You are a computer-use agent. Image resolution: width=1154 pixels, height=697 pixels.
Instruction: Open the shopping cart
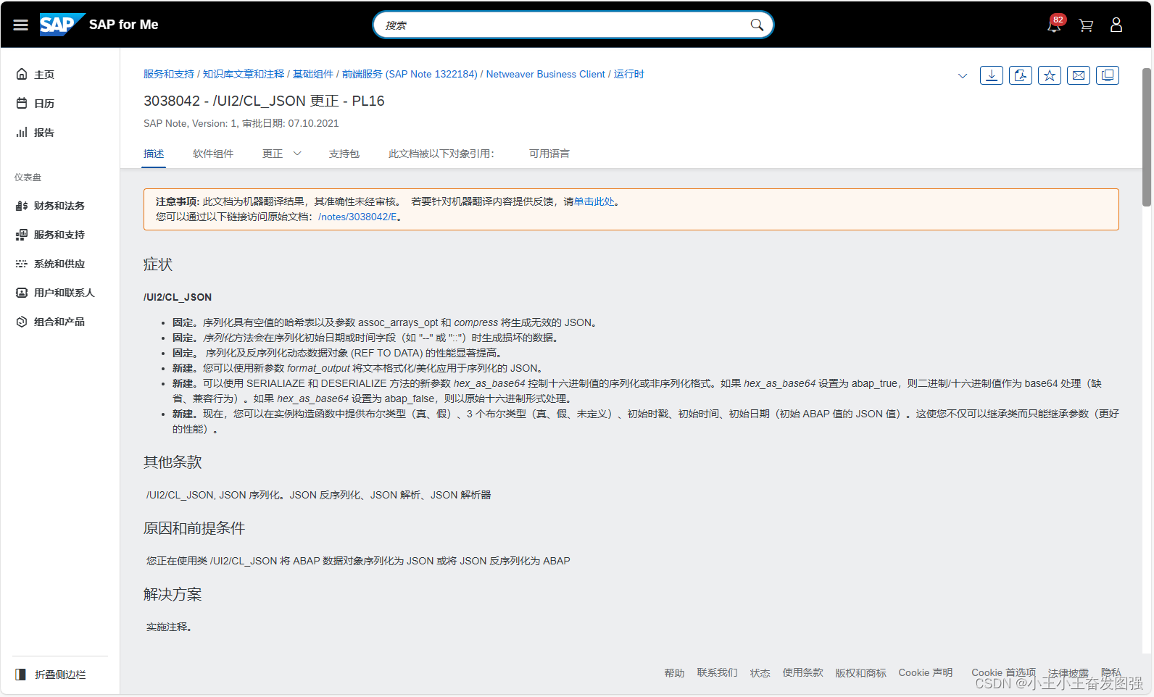1086,25
